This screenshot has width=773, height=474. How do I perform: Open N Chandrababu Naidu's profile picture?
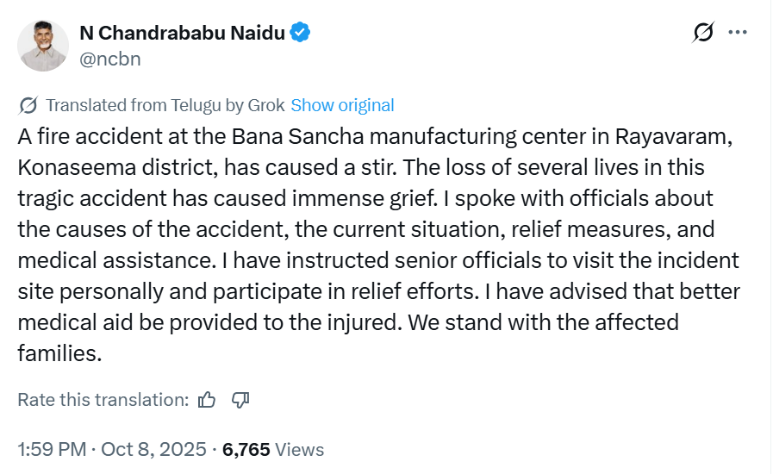click(x=43, y=45)
